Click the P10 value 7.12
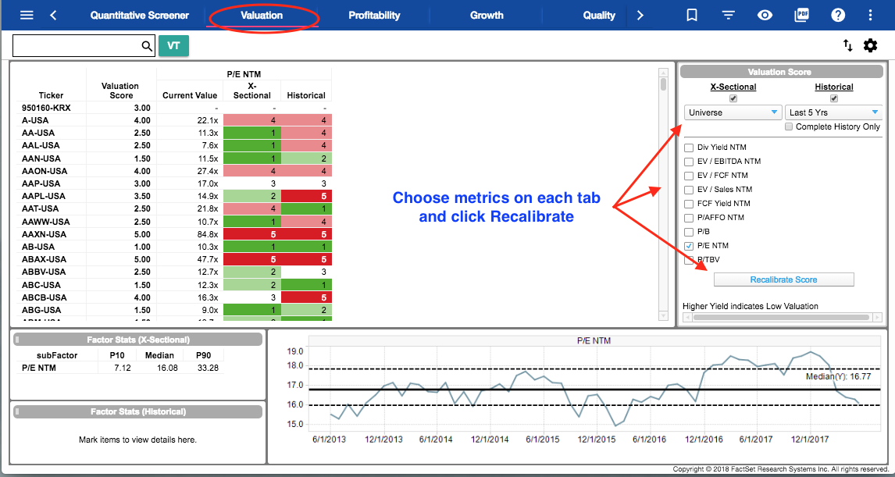The width and height of the screenshot is (895, 477). point(122,368)
